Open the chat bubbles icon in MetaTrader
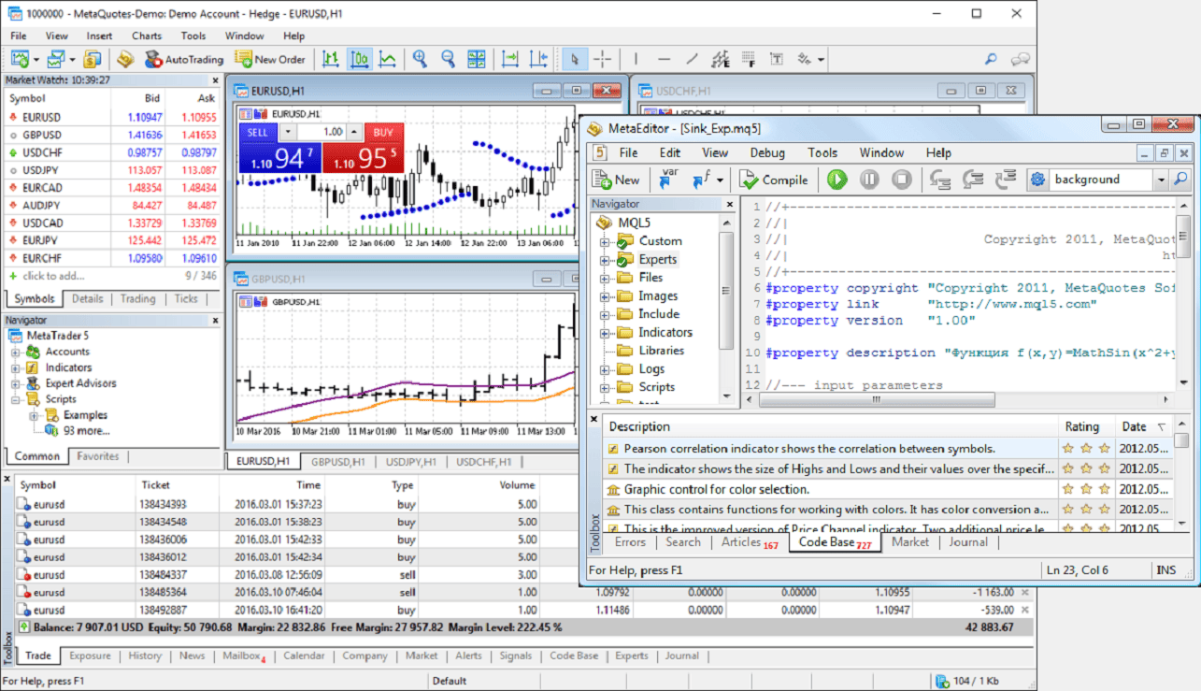This screenshot has width=1201, height=691. pos(1021,59)
